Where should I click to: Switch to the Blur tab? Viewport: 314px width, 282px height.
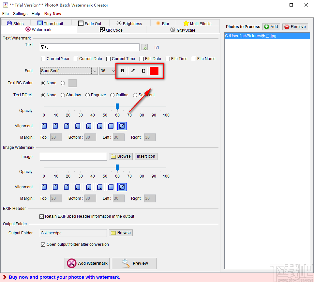163,23
